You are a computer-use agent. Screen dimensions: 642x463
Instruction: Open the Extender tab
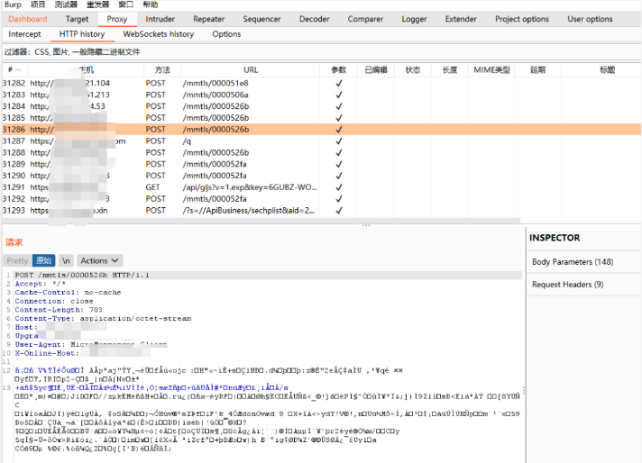pyautogui.click(x=461, y=19)
